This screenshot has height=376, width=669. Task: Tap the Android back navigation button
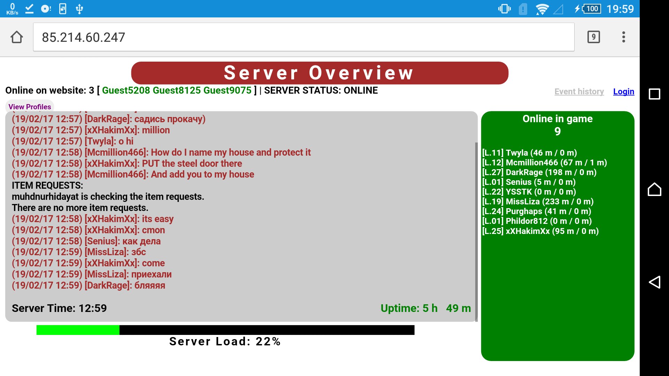point(654,282)
